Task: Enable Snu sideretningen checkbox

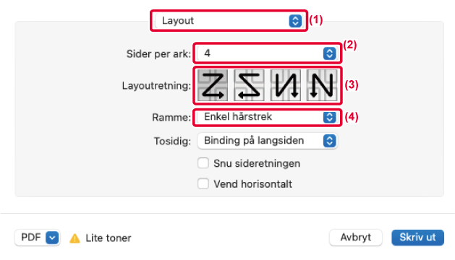Action: (203, 163)
